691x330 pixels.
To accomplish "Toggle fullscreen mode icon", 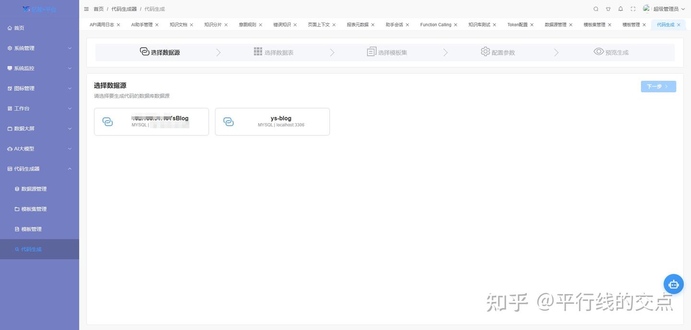I will point(633,9).
